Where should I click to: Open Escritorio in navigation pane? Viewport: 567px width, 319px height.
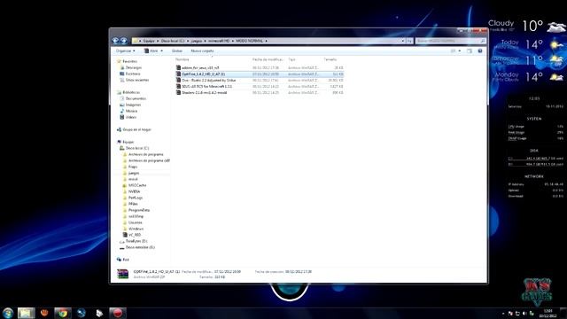click(133, 74)
